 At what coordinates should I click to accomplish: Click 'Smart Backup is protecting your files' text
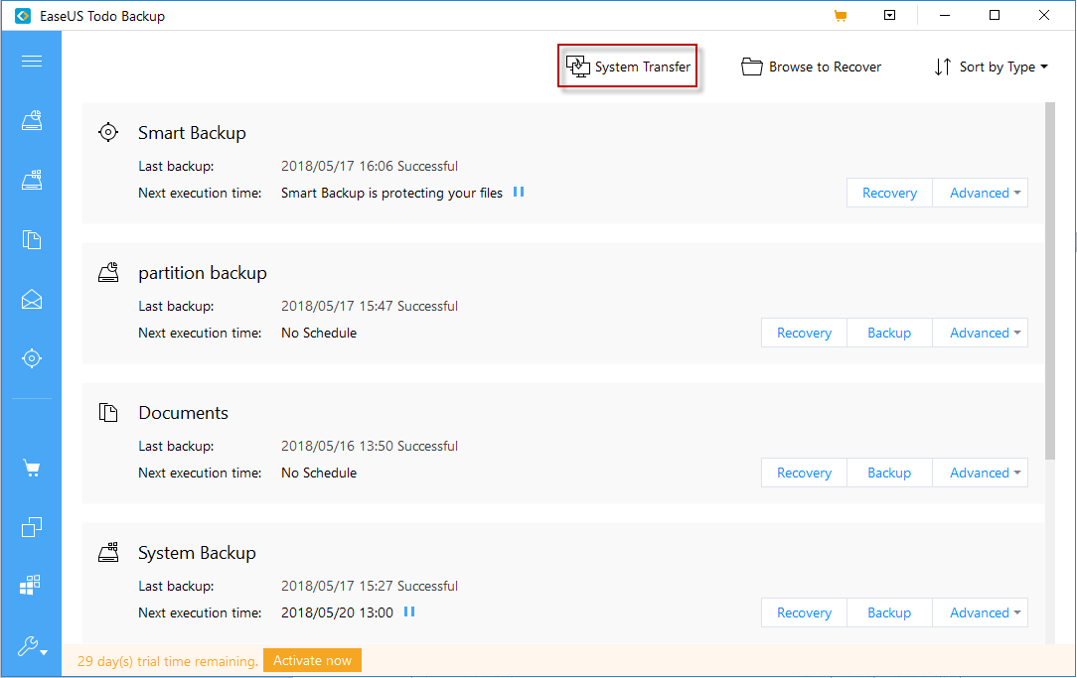click(x=392, y=194)
